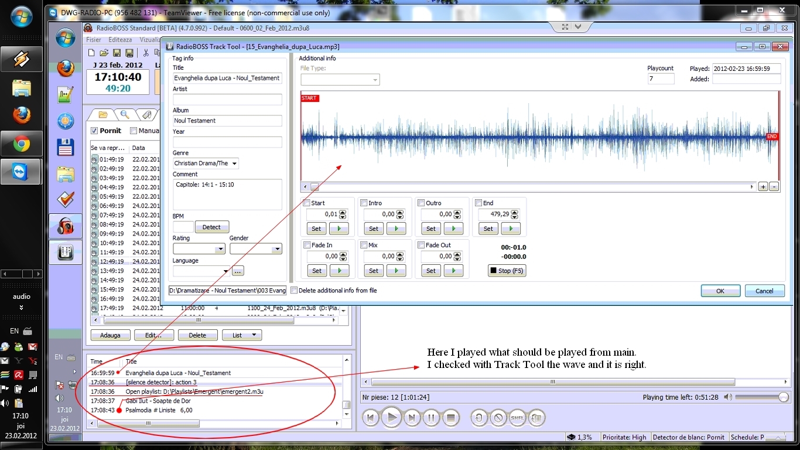Click Set button under Start
The image size is (800, 450).
pos(316,229)
